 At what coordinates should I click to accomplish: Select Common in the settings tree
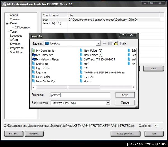click(15, 19)
